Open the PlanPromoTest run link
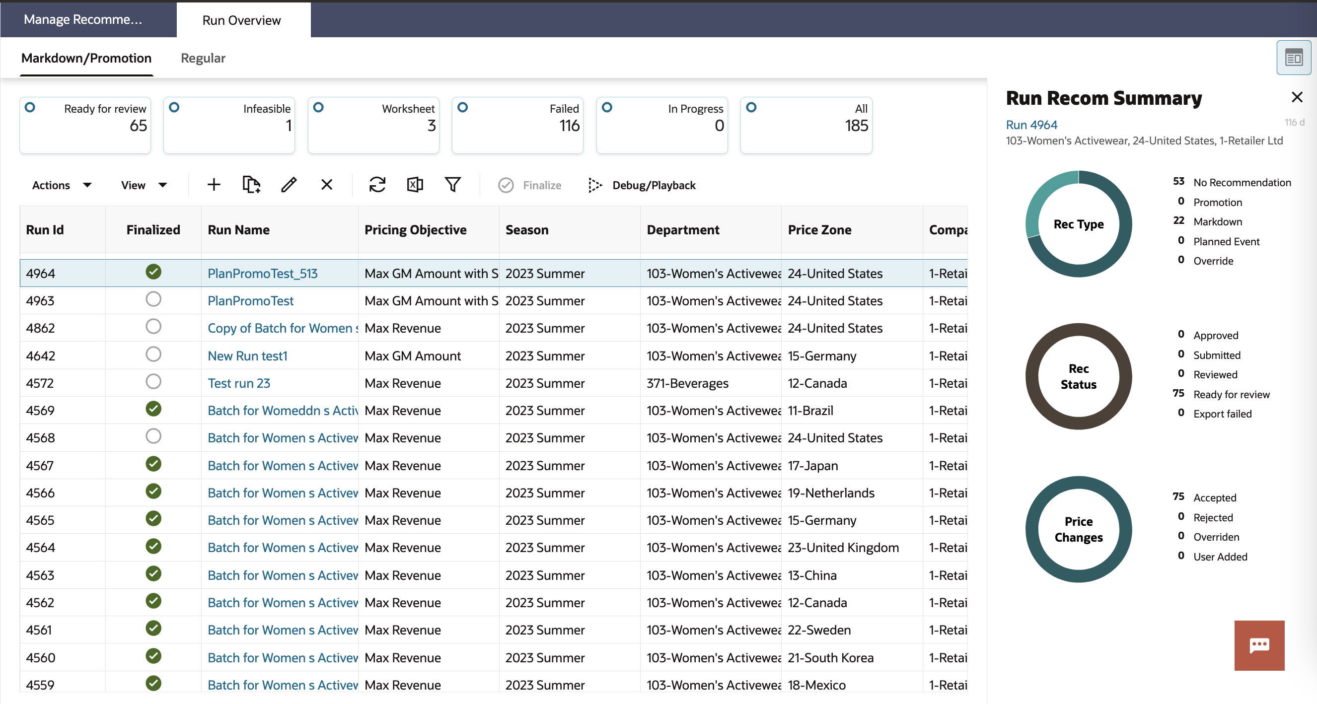The image size is (1317, 704). [x=250, y=301]
